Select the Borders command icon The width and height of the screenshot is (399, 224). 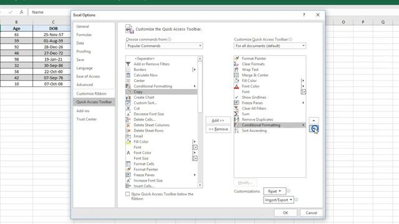coord(128,70)
